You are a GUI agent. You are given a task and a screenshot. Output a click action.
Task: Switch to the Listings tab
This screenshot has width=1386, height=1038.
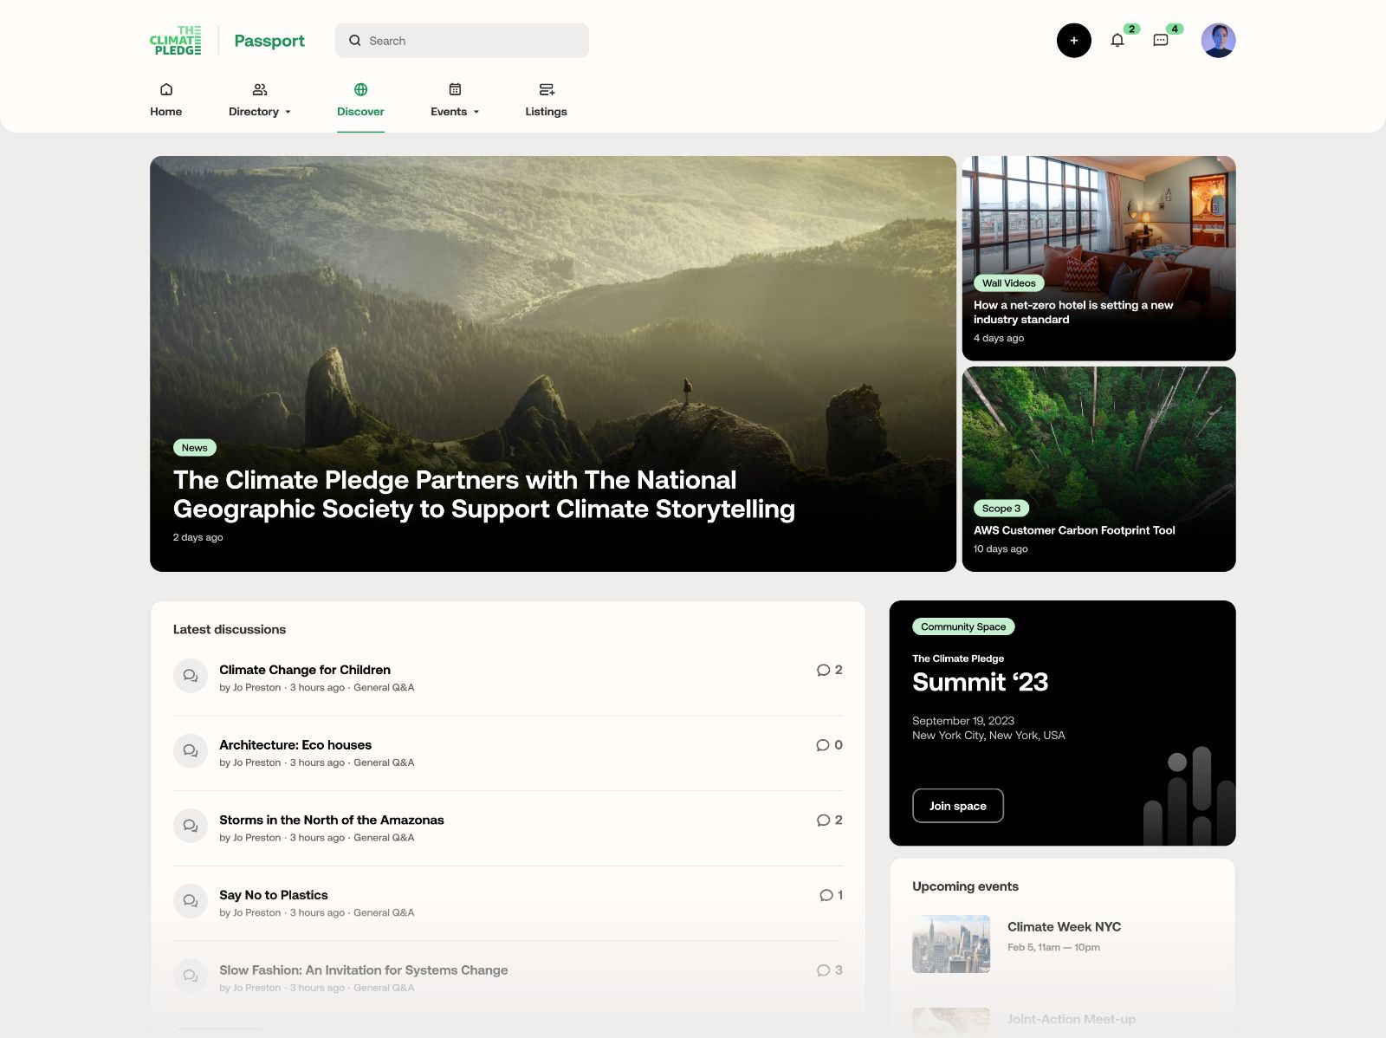547,112
